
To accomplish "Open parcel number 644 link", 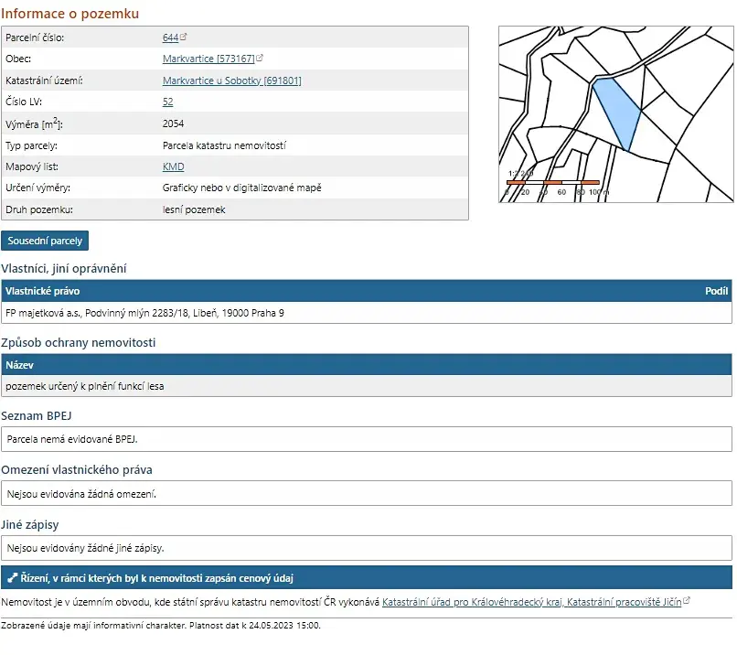I will (x=169, y=38).
